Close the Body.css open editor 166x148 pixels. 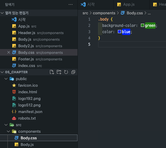[x=9, y=52]
